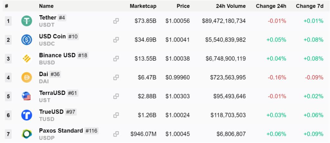Screen dimensions: 330x143
Task: Click the Tether coin logo icon
Action: (26, 21)
